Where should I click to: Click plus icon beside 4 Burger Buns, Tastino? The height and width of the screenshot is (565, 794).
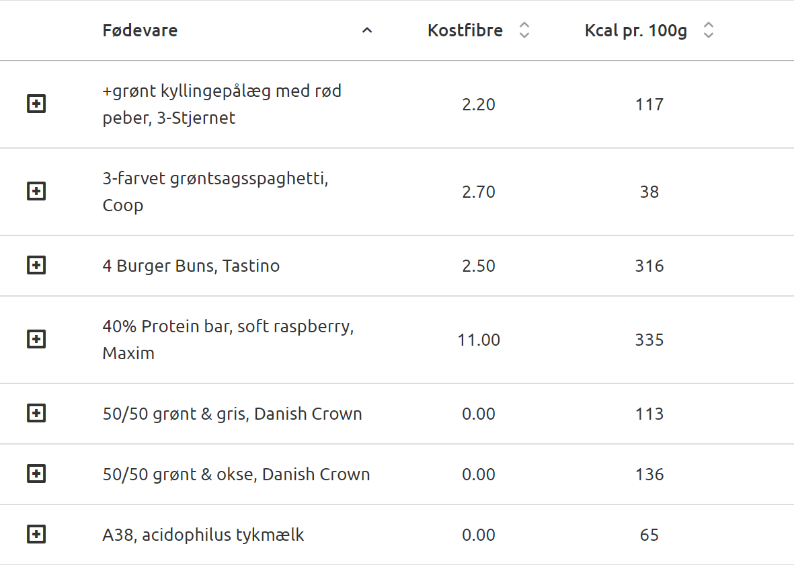36,266
